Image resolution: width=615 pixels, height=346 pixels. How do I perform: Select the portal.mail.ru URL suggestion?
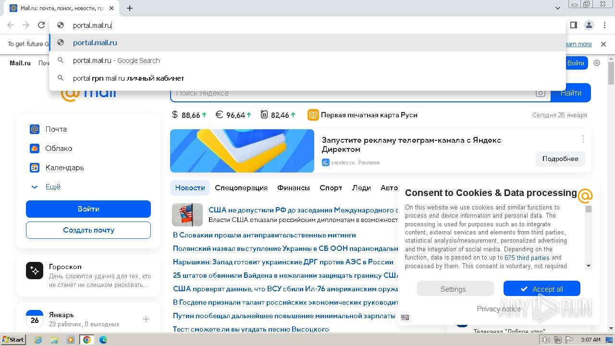coord(307,43)
